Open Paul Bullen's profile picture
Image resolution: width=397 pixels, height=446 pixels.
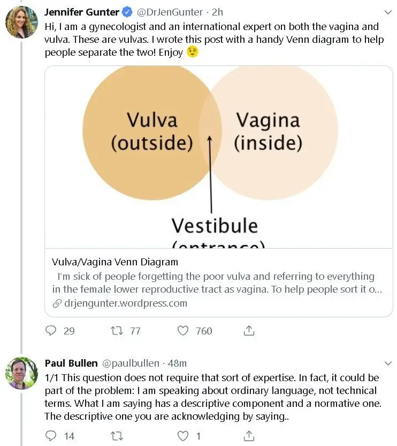(x=21, y=373)
